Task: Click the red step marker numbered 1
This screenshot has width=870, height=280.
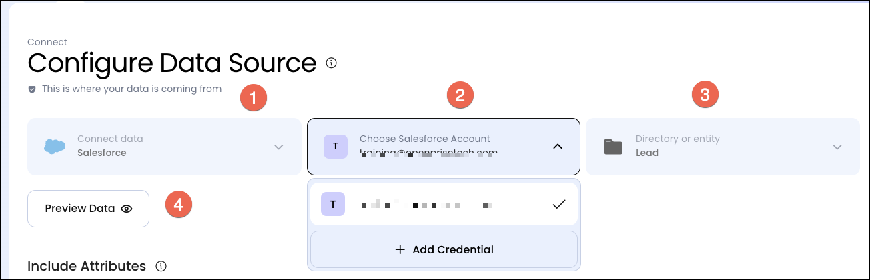Action: pos(253,97)
